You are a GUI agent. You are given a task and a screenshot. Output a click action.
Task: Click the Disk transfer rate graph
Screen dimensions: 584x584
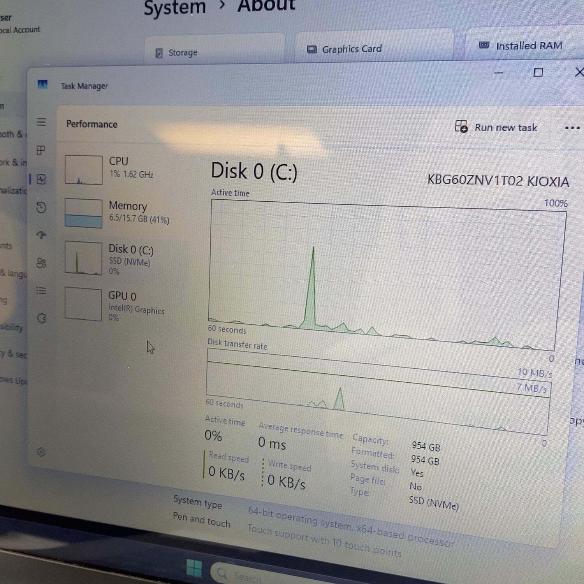(x=378, y=391)
